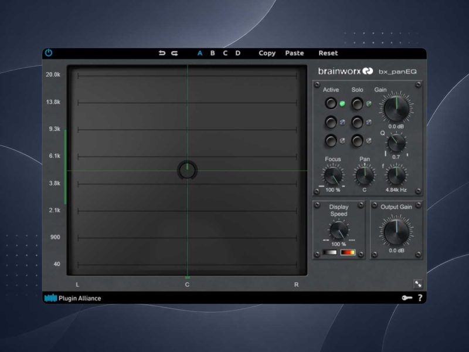The width and height of the screenshot is (469, 352).
Task: Toggle the third band Active button
Action: tap(331, 141)
